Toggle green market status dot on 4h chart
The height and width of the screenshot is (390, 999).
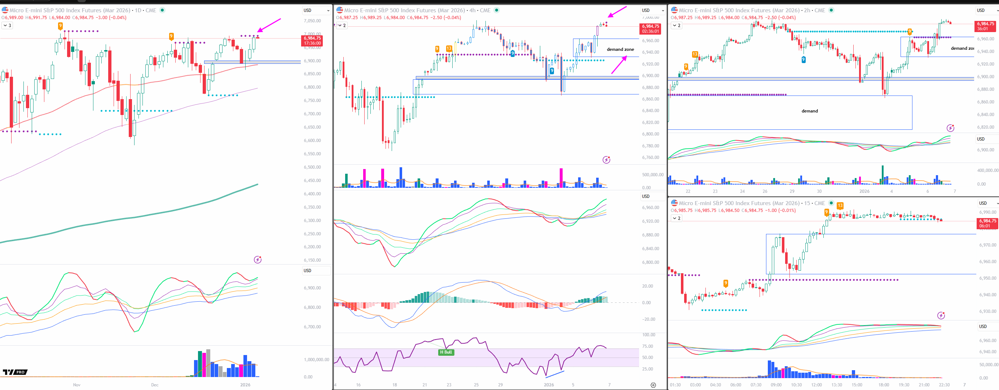tap(497, 10)
